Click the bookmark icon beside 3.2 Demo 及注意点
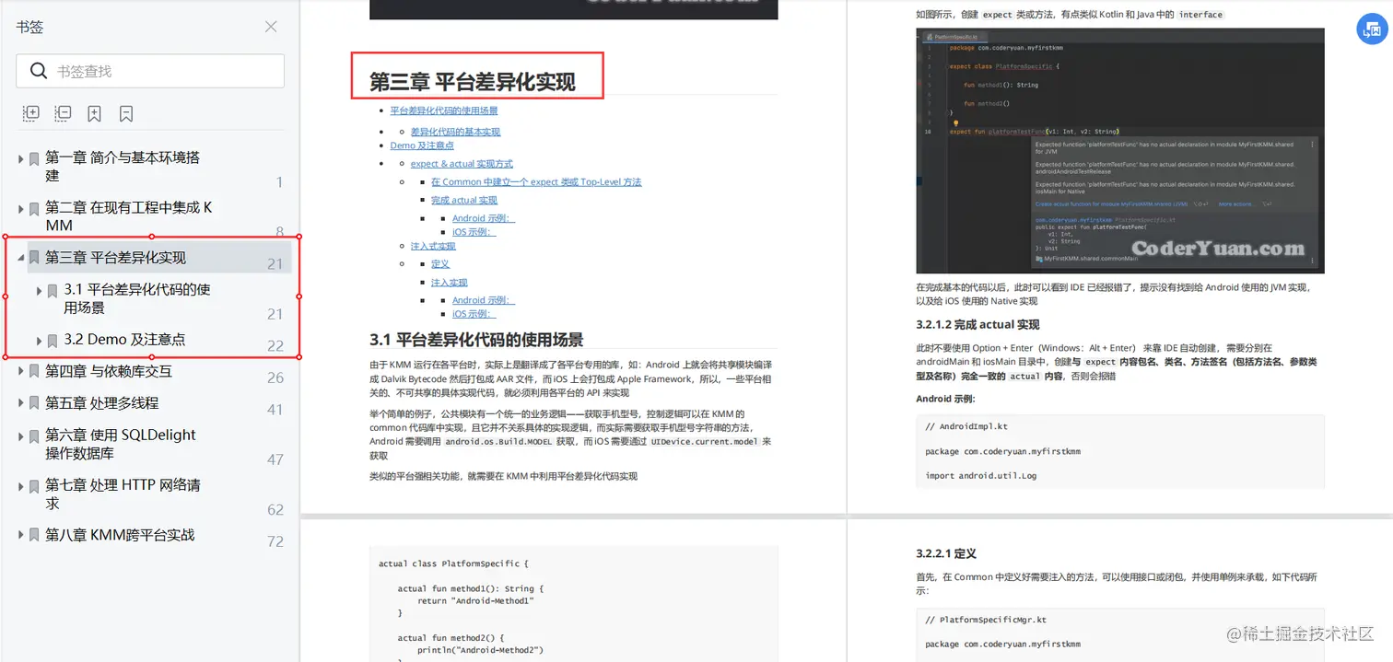 (53, 339)
